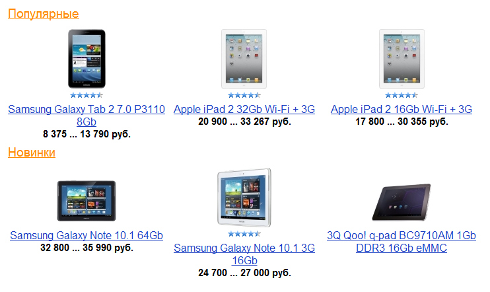This screenshot has height=292, width=490.
Task: Open Apple iPad 2 32Gb Wi-Fi + 3G link
Action: point(244,109)
